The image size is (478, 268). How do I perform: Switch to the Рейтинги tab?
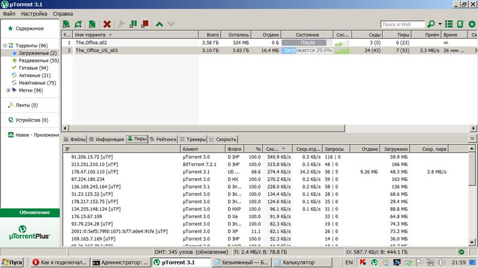tap(163, 139)
